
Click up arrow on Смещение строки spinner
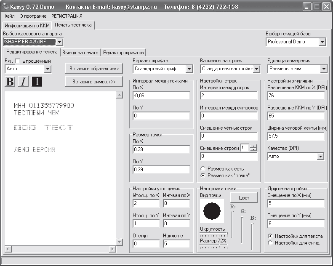coord(253,146)
